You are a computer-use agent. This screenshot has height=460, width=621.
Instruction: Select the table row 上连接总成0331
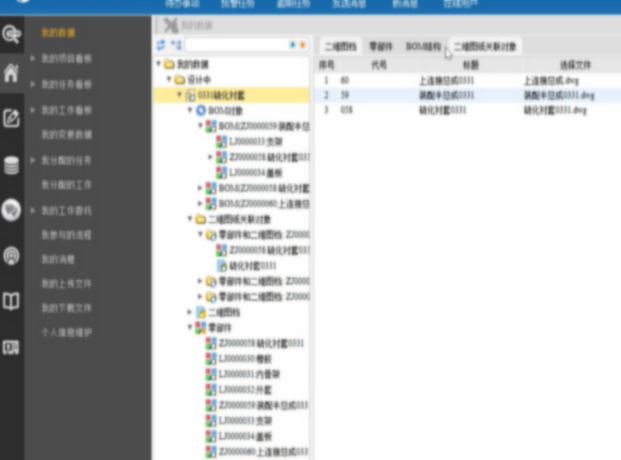(468, 81)
